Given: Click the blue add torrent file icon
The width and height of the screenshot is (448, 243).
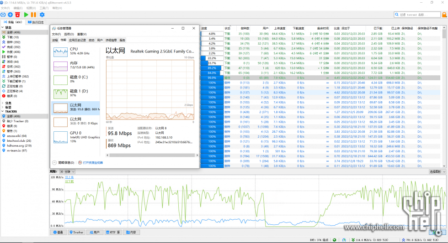Looking at the screenshot, I should 10,15.
